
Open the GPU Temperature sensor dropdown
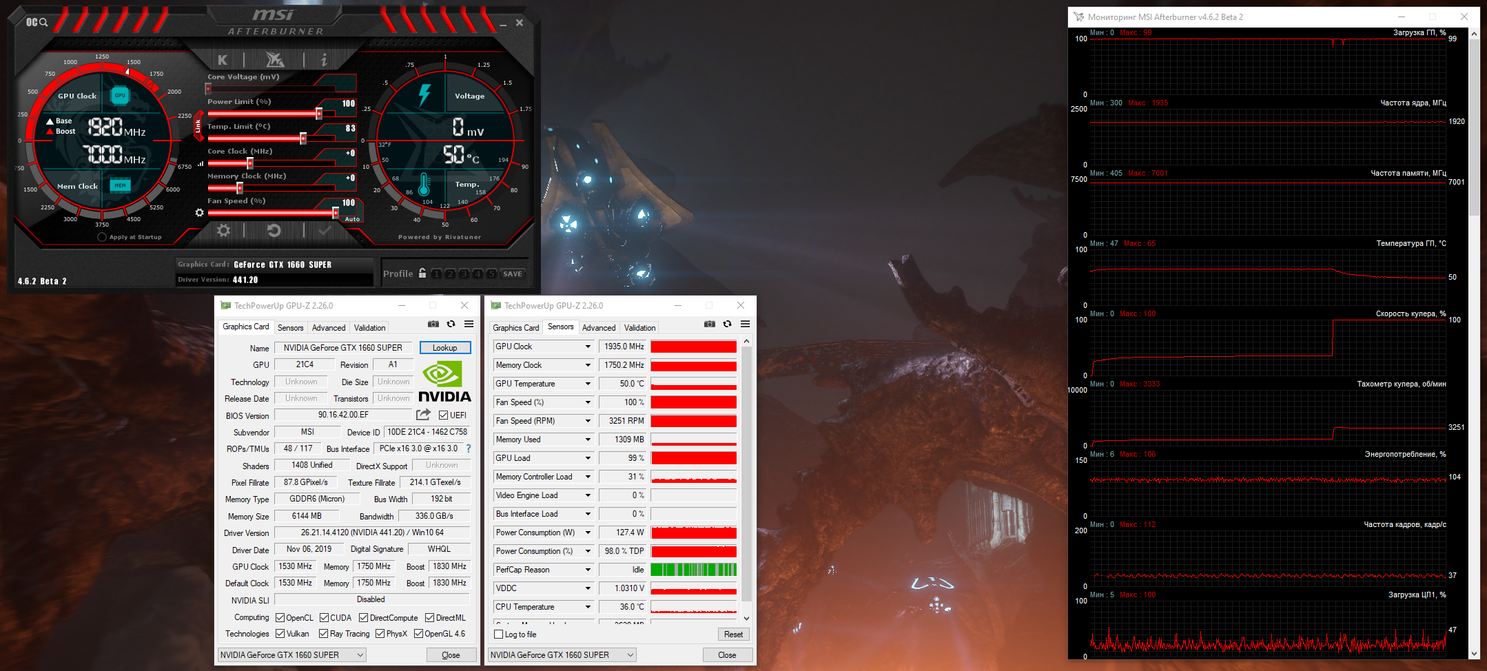(x=588, y=384)
